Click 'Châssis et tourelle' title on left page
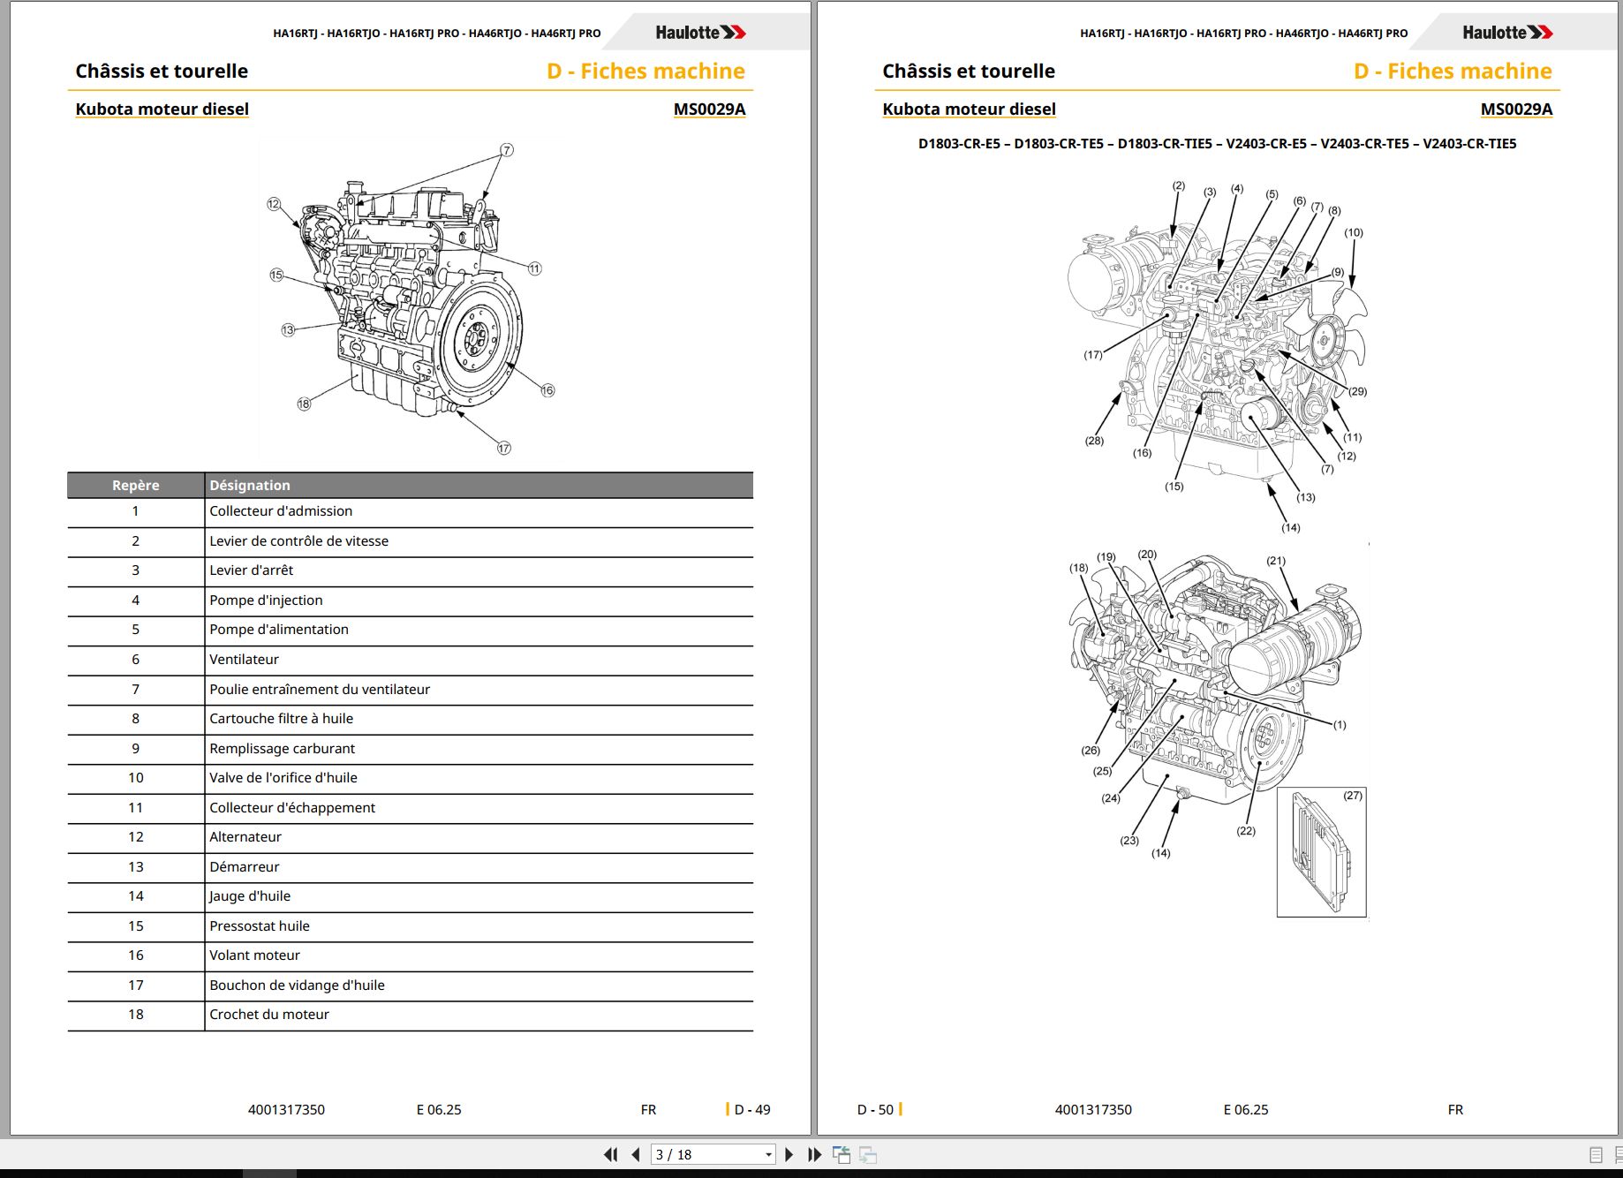The image size is (1623, 1178). click(x=162, y=71)
